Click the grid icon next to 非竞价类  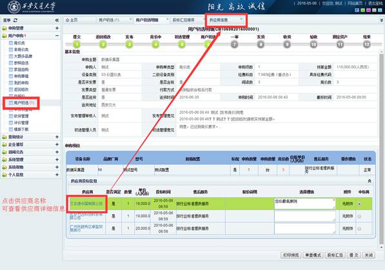[x=11, y=50]
